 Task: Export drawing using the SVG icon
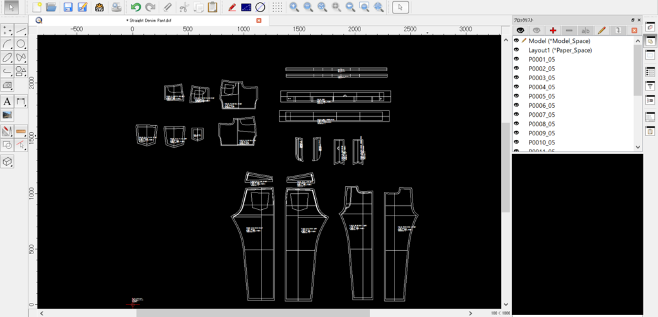coord(99,6)
